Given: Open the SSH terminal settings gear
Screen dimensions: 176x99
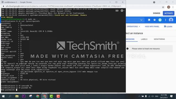Looking at the screenshot, I should coord(122,11).
